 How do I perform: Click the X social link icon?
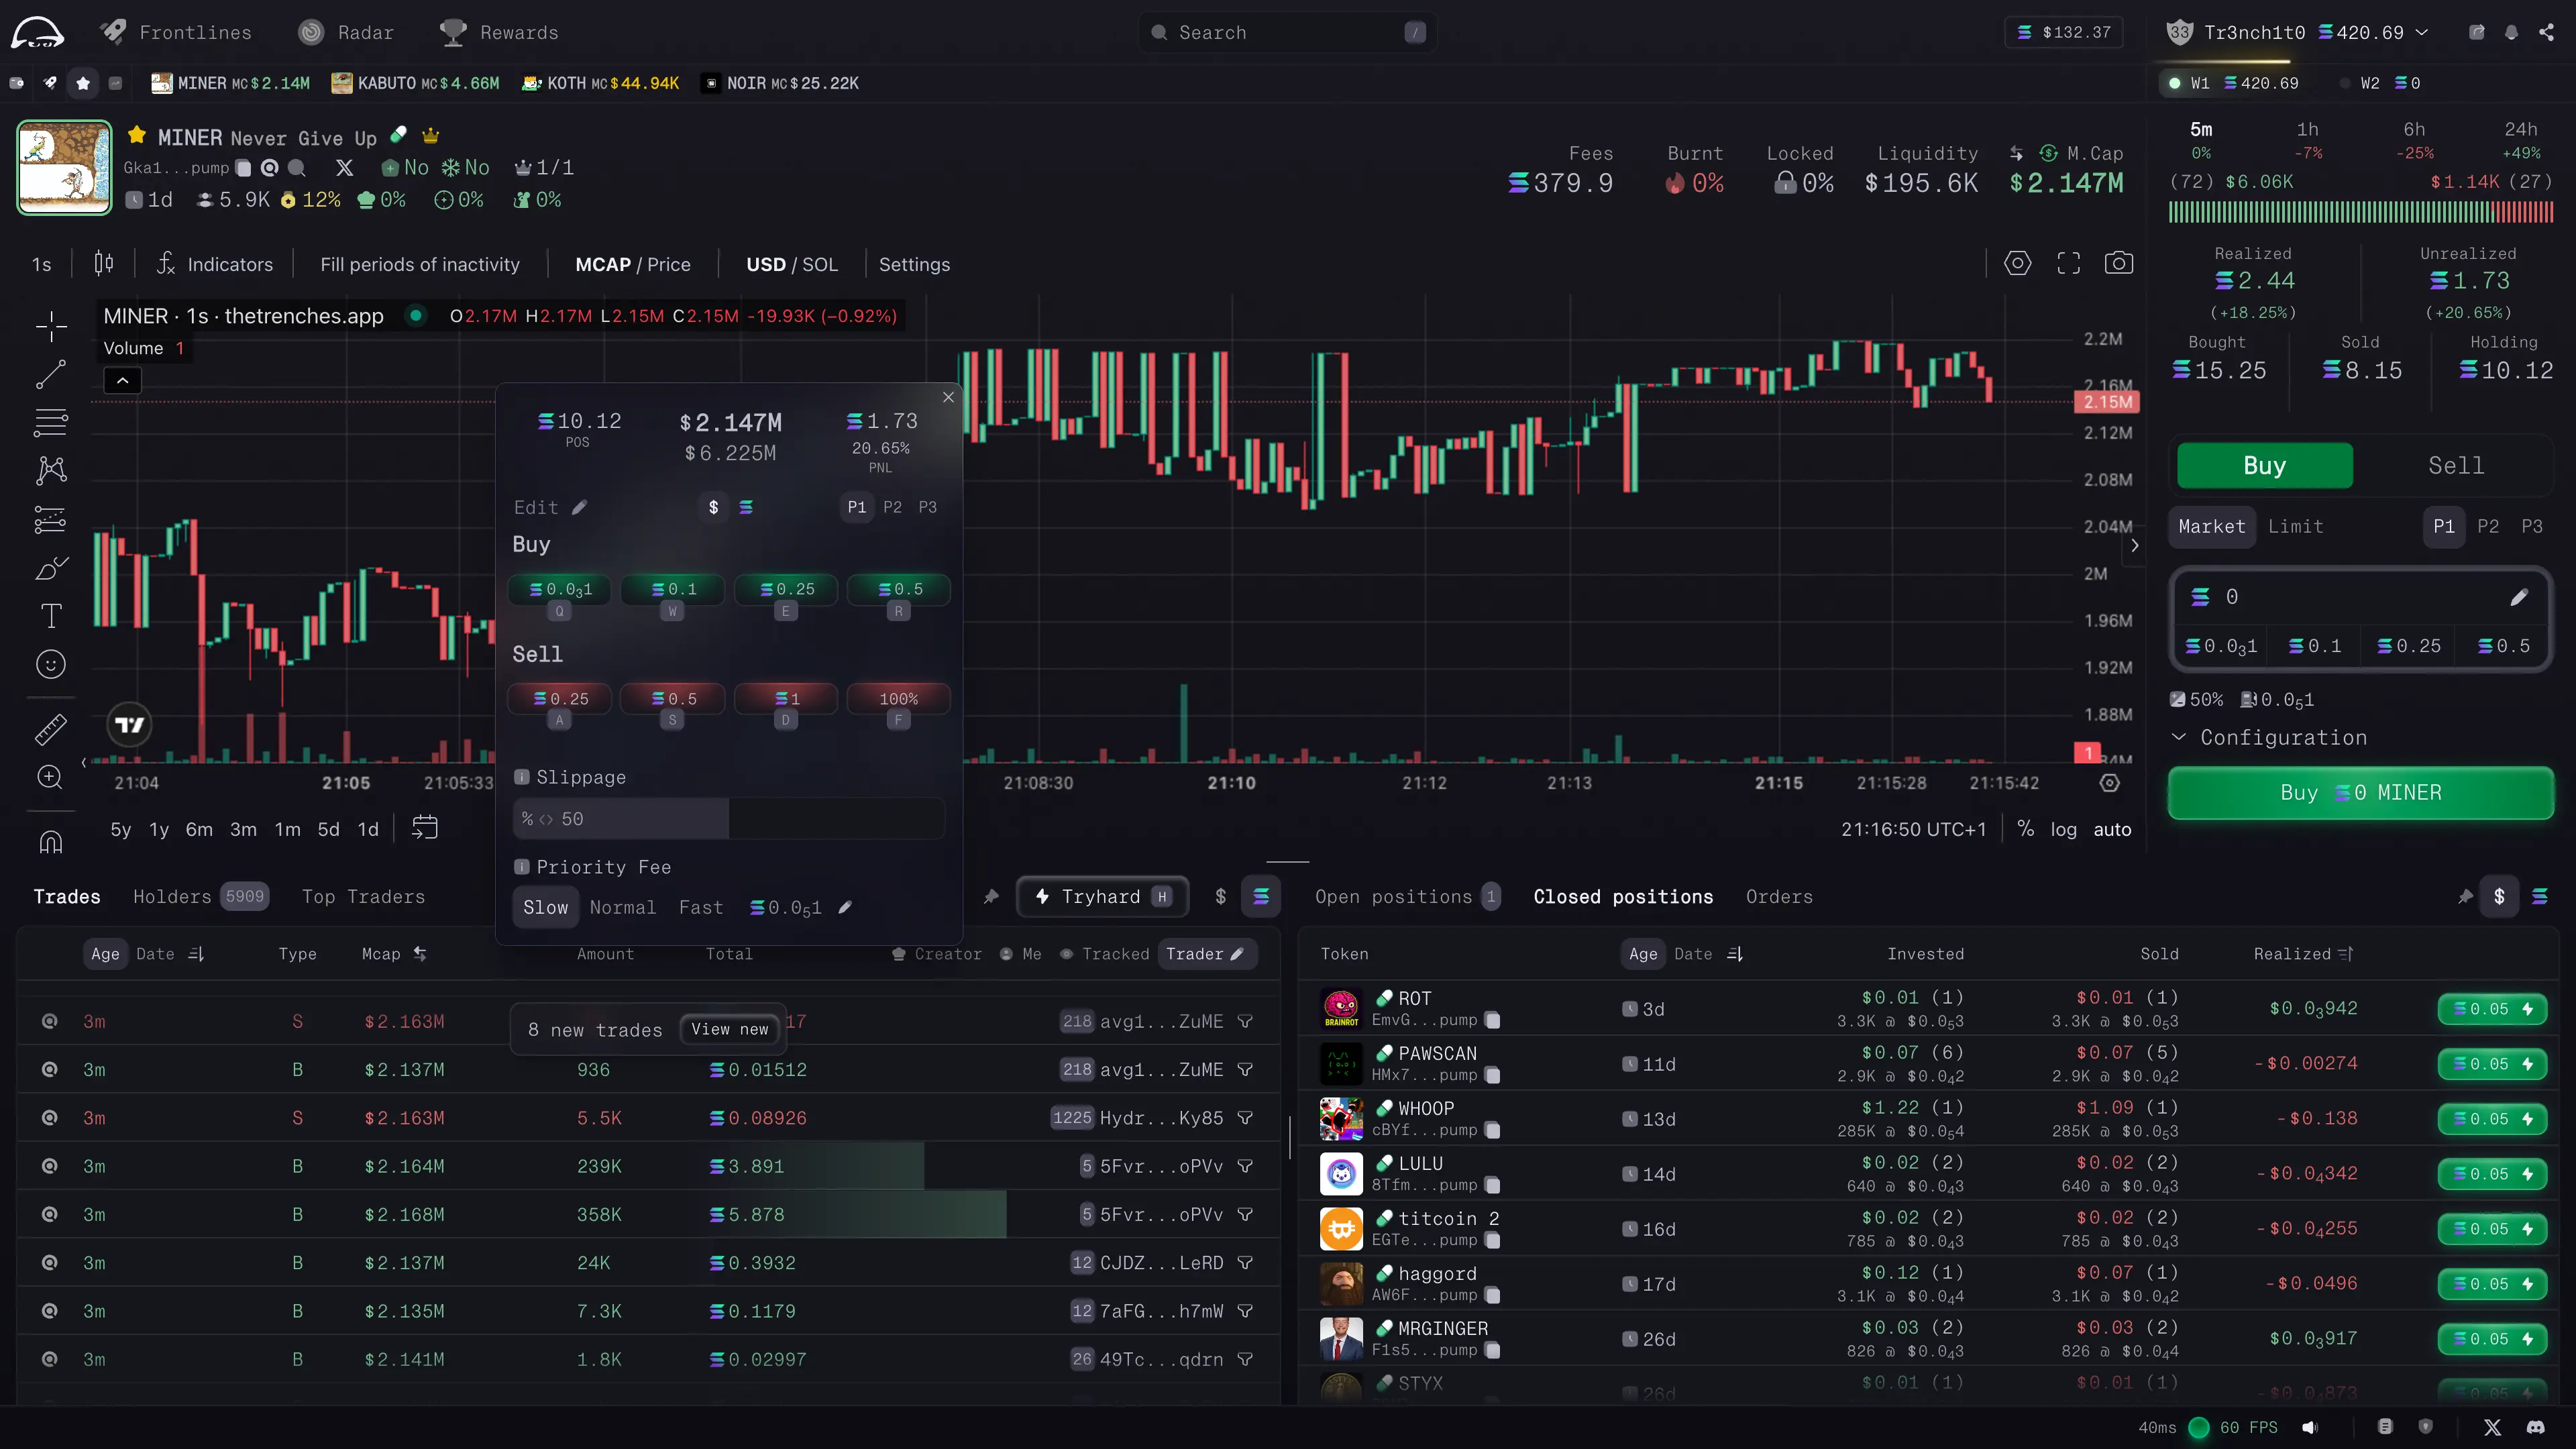click(x=344, y=168)
